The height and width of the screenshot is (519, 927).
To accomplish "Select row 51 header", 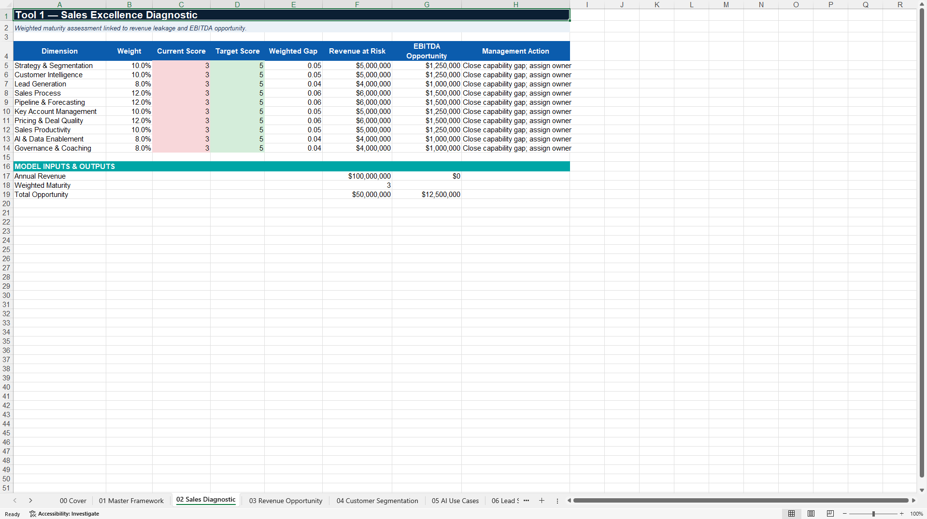I will coord(6,488).
